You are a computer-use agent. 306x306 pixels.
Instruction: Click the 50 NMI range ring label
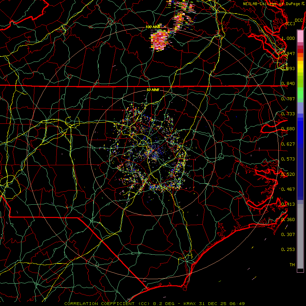(x=153, y=90)
